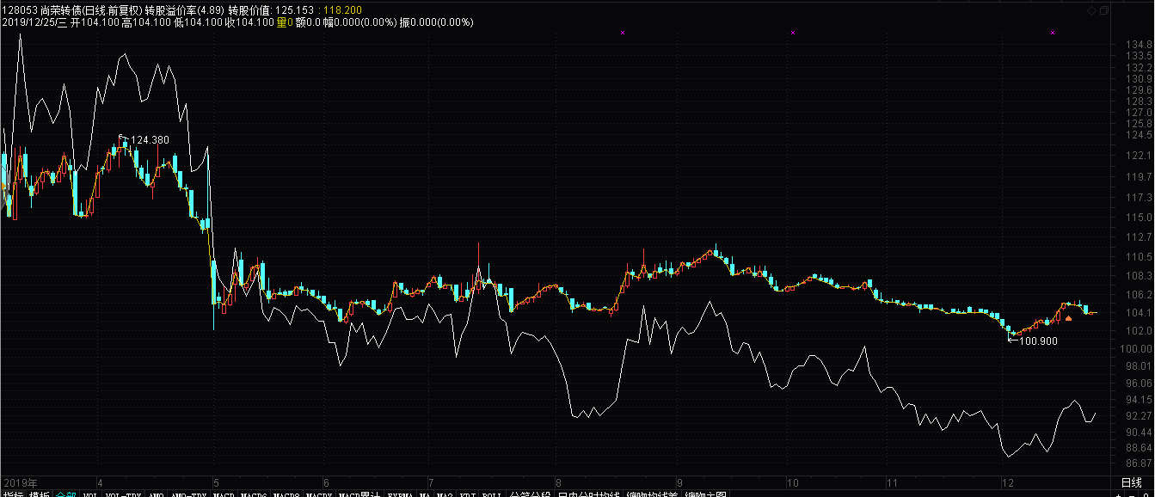Click the orange triangle signal marker
The height and width of the screenshot is (497, 1155).
(x=1068, y=318)
